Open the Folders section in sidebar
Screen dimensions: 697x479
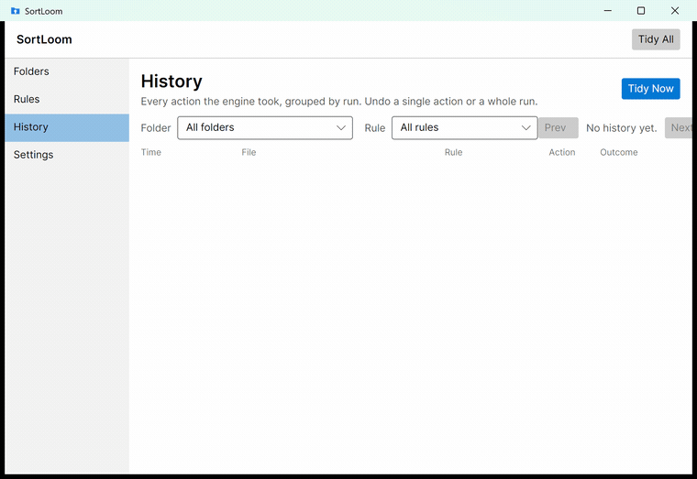click(x=67, y=71)
